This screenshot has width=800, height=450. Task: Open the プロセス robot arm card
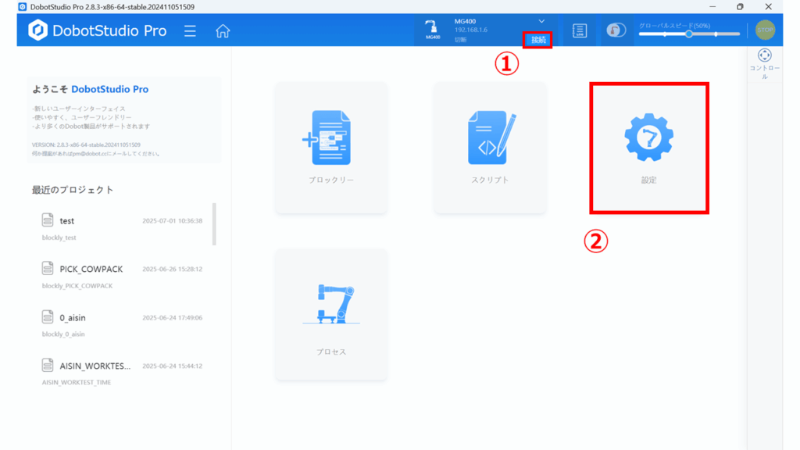click(x=331, y=314)
